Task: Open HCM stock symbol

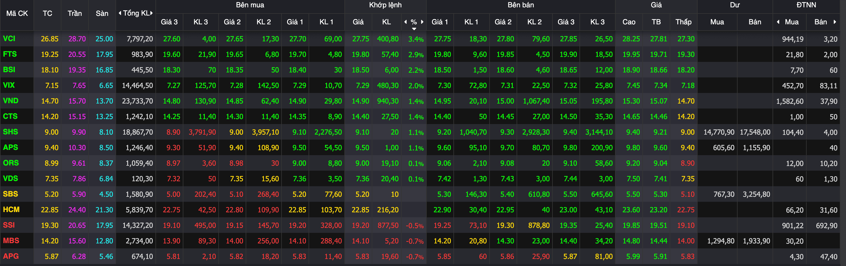Action: [x=11, y=210]
